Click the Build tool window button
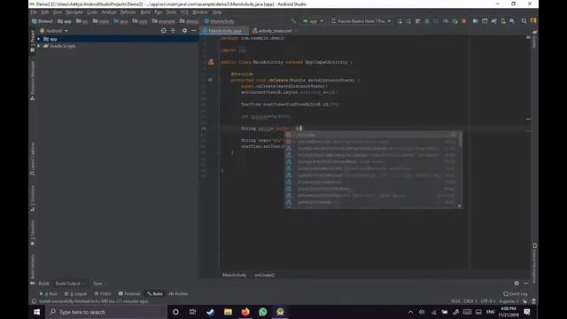Screen dimensions: 567x319 [x=155, y=293]
